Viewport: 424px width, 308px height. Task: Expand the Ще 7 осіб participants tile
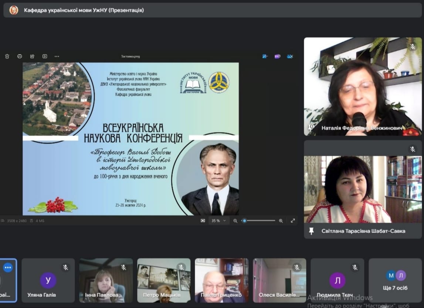(395, 280)
